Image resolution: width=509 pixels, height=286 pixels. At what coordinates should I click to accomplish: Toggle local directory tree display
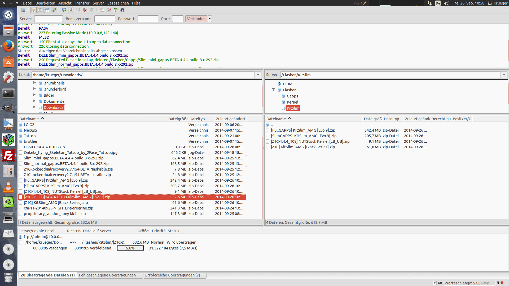[x=40, y=10]
